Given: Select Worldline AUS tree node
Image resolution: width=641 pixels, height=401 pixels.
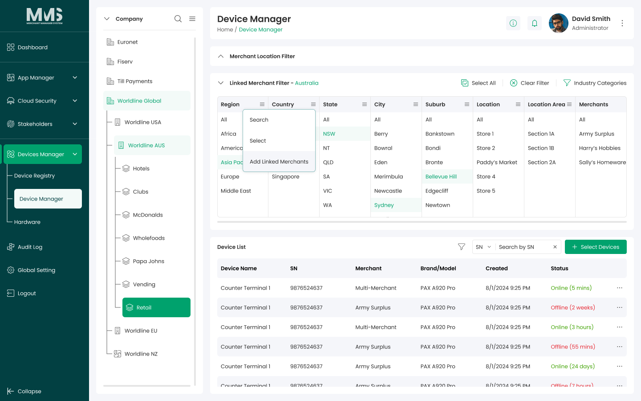Looking at the screenshot, I should point(152,145).
